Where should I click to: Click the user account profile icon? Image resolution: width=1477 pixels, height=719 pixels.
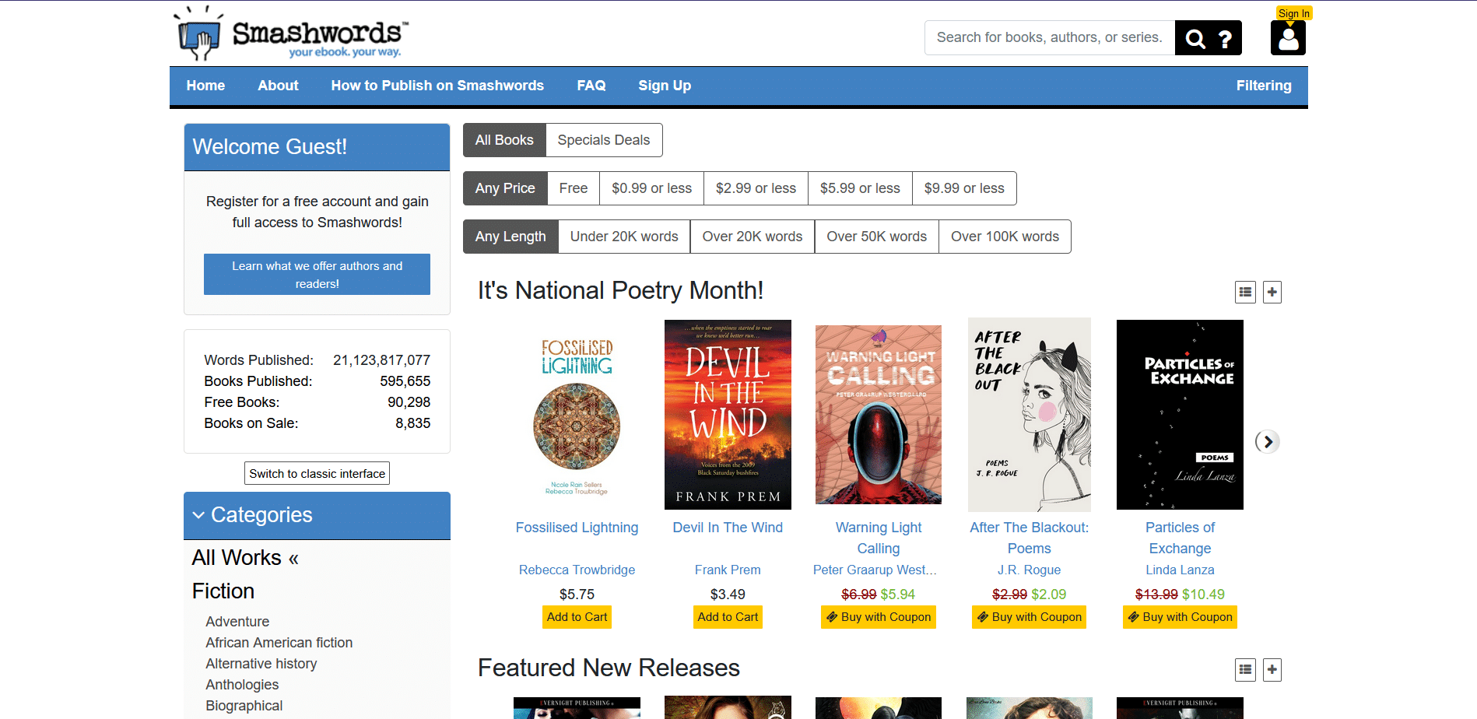coord(1288,38)
